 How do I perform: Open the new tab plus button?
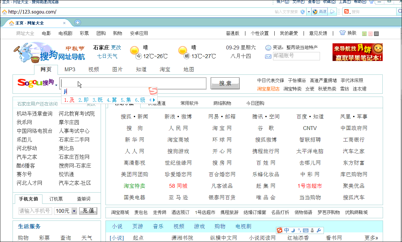[77, 22]
